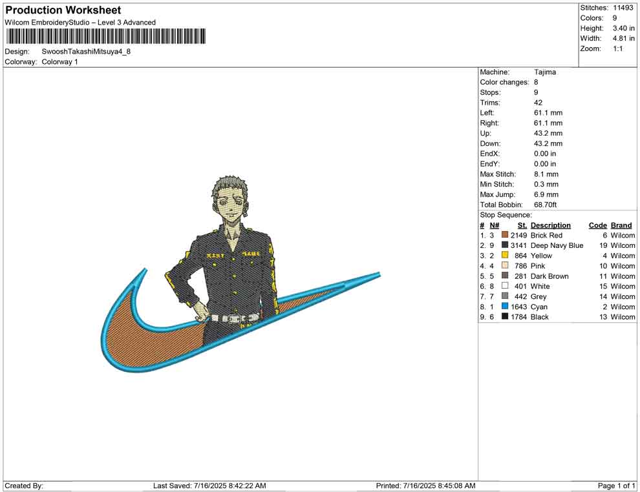Screen dimensions: 640x492
Task: Click the Up value '43.2 mm'
Action: coord(548,133)
